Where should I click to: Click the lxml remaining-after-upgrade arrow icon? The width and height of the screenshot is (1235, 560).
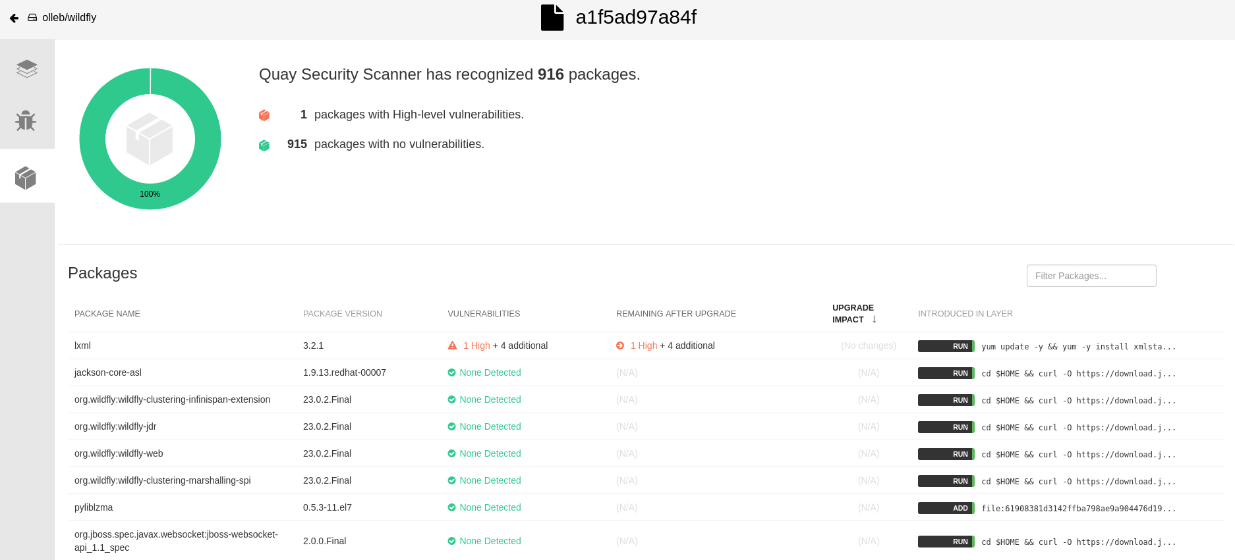tap(620, 345)
